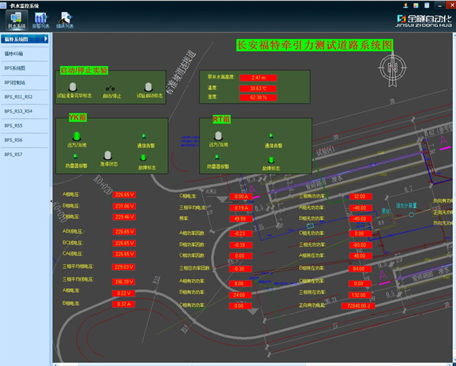The height and width of the screenshot is (366, 456).
Task: Click the 正向有功电能 value 72840.00 J
Action: (x=358, y=306)
